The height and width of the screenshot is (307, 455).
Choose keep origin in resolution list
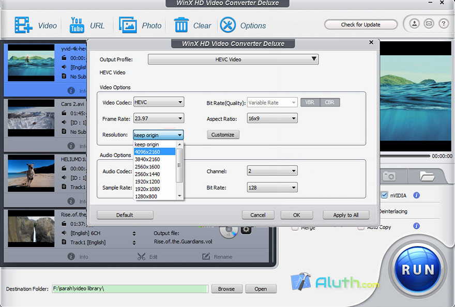coord(155,144)
